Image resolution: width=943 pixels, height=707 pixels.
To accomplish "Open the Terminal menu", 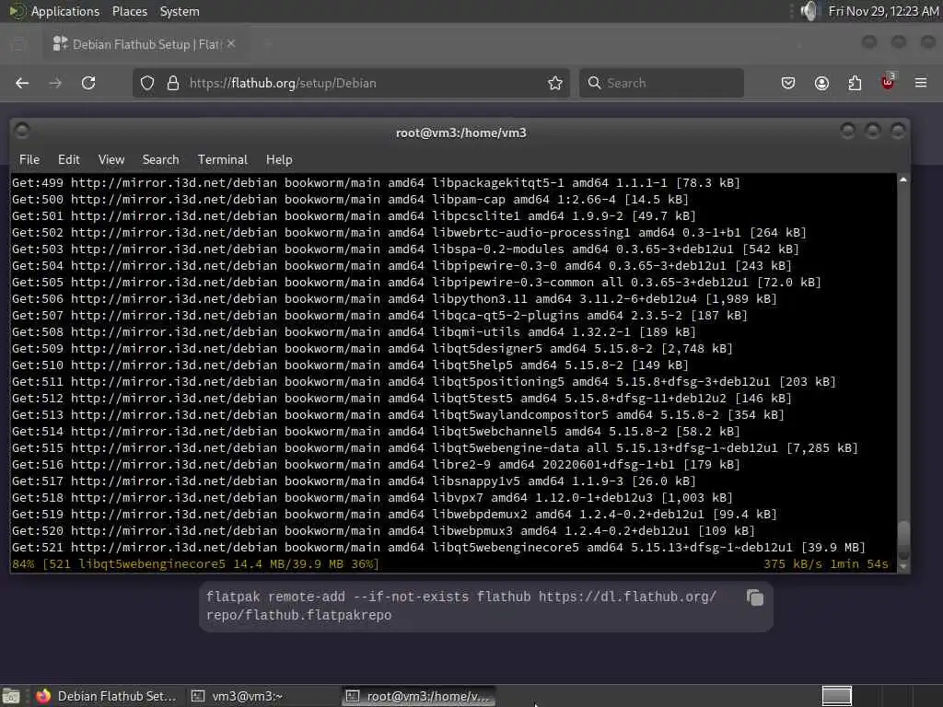I will click(x=223, y=159).
